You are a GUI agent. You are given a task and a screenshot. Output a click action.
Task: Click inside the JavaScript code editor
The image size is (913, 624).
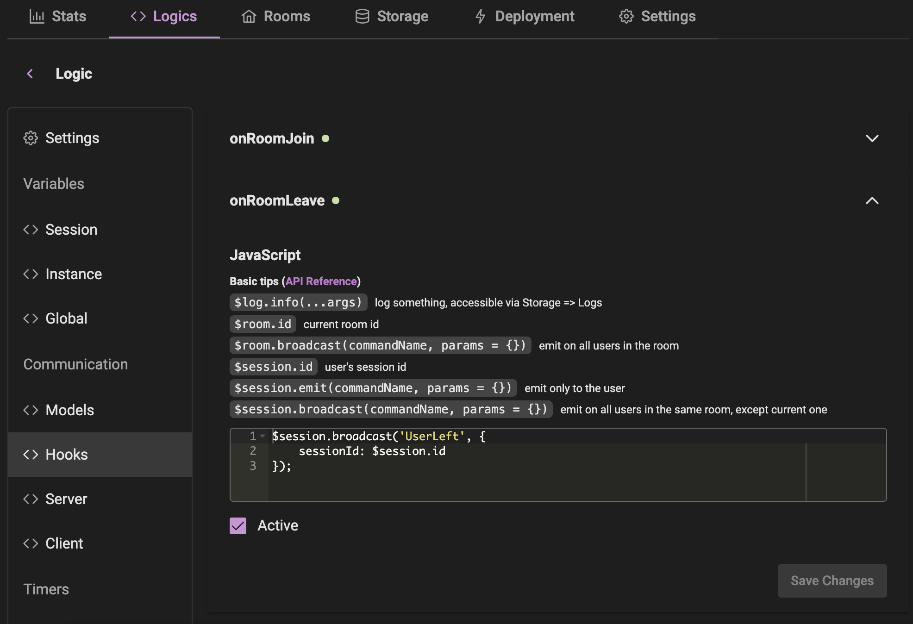(558, 465)
